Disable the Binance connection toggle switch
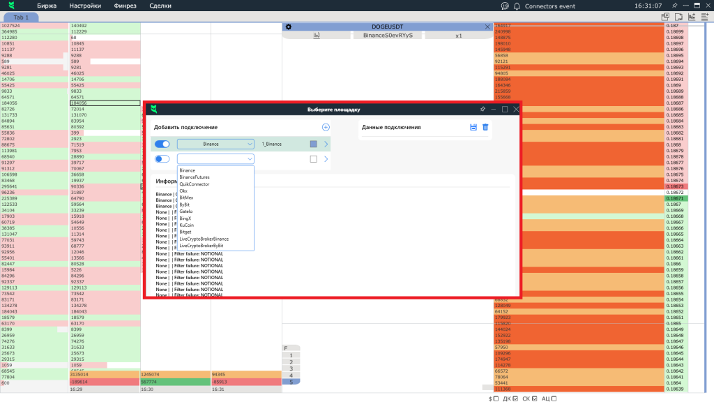 pos(162,144)
